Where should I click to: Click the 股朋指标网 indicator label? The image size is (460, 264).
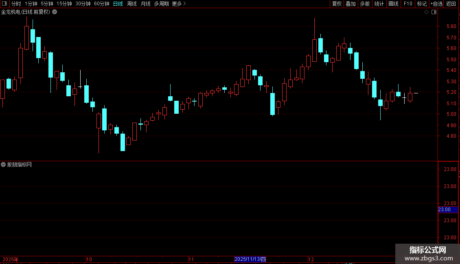click(x=20, y=165)
